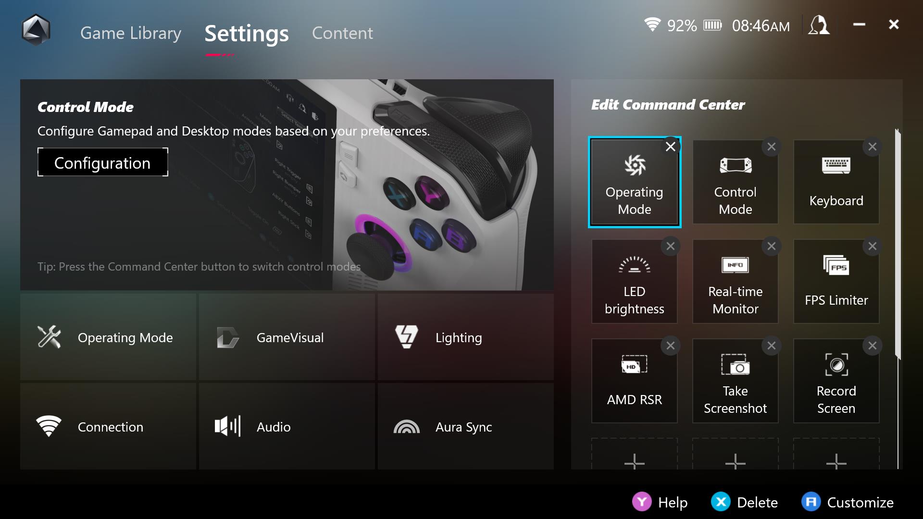Remove Operating Mode from Command Center
This screenshot has width=923, height=519.
670,147
